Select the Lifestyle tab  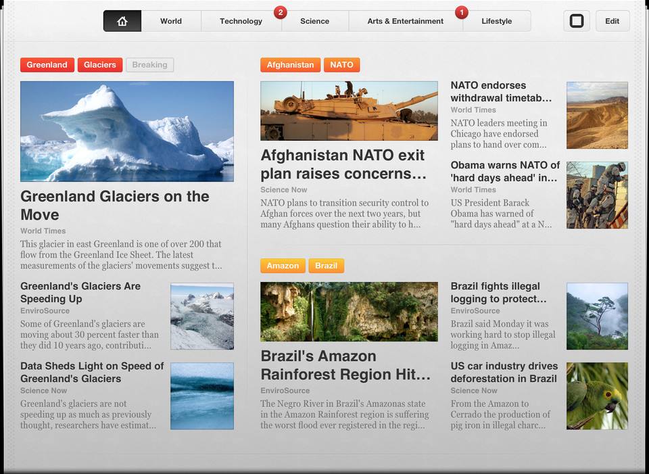click(497, 21)
